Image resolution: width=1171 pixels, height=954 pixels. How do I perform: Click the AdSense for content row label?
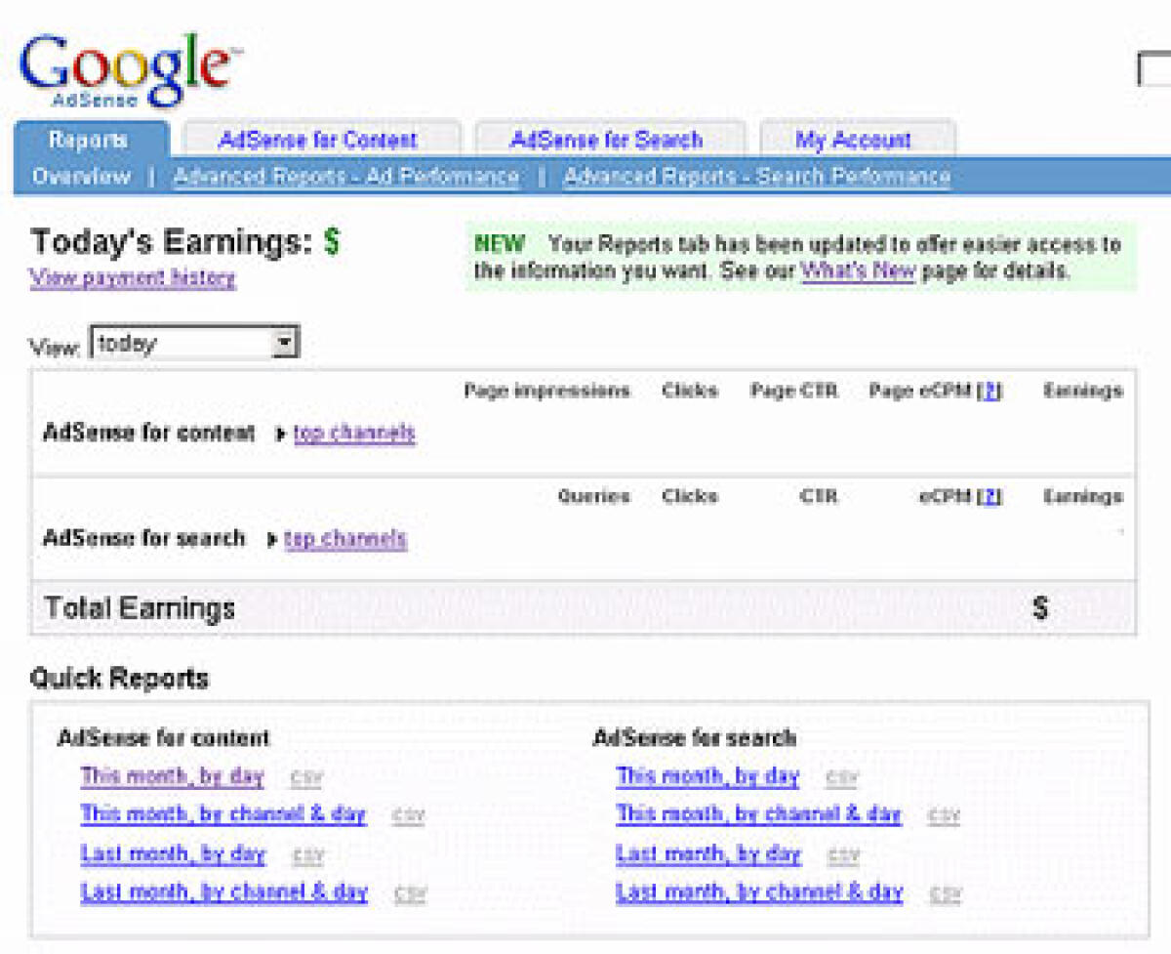point(149,433)
